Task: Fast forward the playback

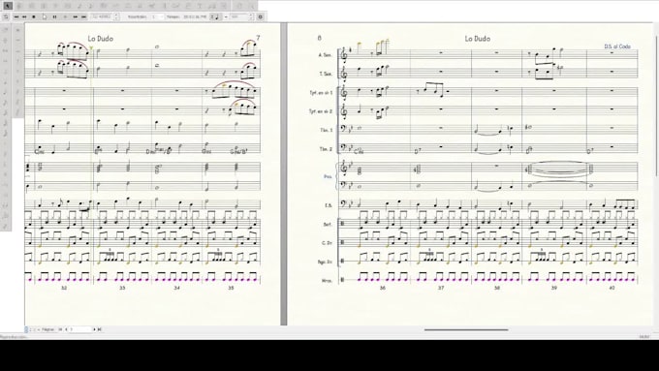Action: coord(76,16)
